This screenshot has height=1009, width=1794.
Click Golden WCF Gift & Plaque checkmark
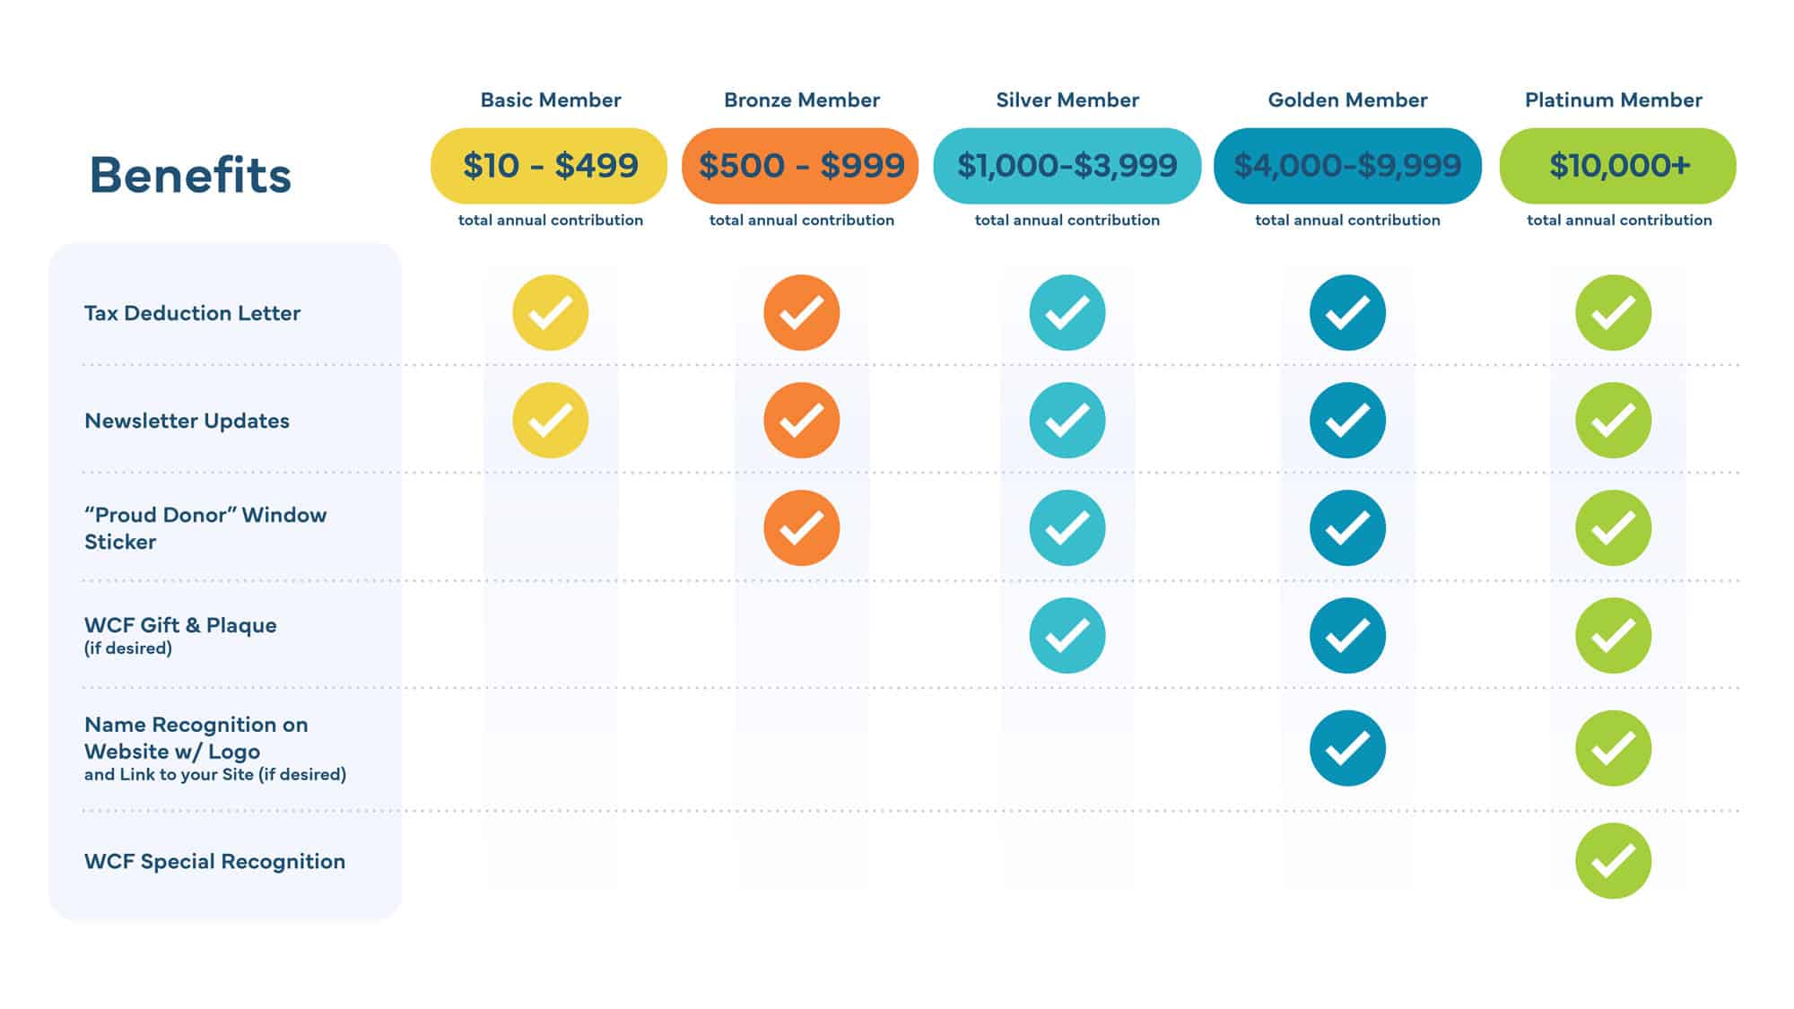click(x=1346, y=635)
